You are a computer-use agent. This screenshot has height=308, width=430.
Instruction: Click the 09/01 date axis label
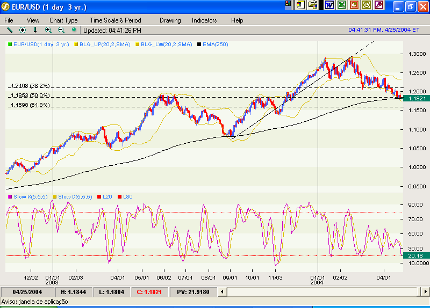point(230,277)
